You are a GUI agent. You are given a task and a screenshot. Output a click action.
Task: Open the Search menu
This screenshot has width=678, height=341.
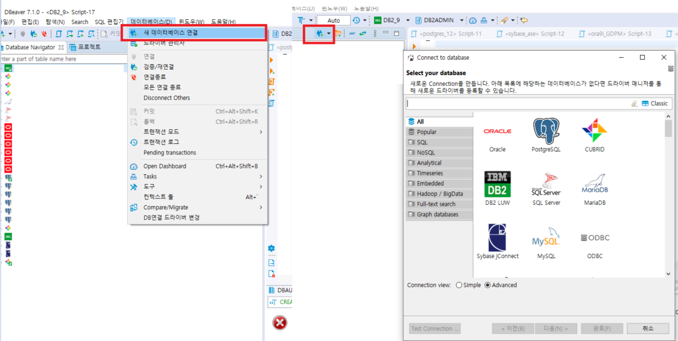click(80, 22)
